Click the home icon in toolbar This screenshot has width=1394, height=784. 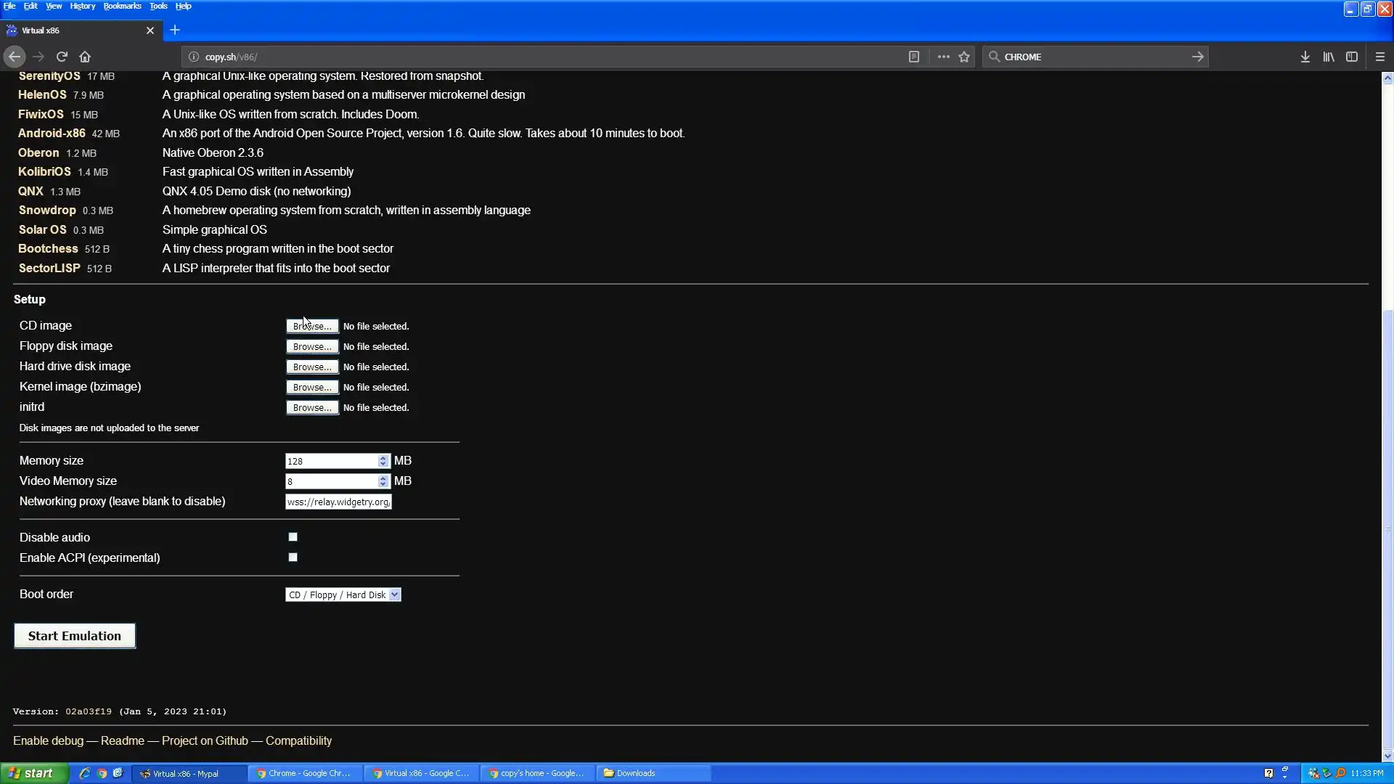85,57
